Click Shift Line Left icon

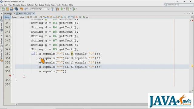(69, 17)
